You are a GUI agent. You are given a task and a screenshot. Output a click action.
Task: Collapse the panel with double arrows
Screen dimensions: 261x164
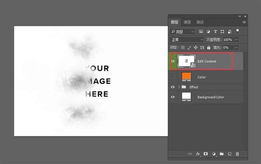tap(240, 16)
